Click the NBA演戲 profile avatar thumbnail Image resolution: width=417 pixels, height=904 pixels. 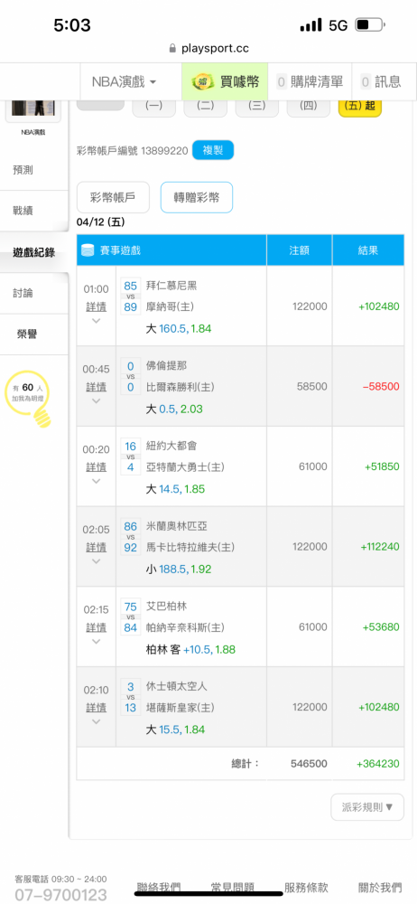(34, 108)
